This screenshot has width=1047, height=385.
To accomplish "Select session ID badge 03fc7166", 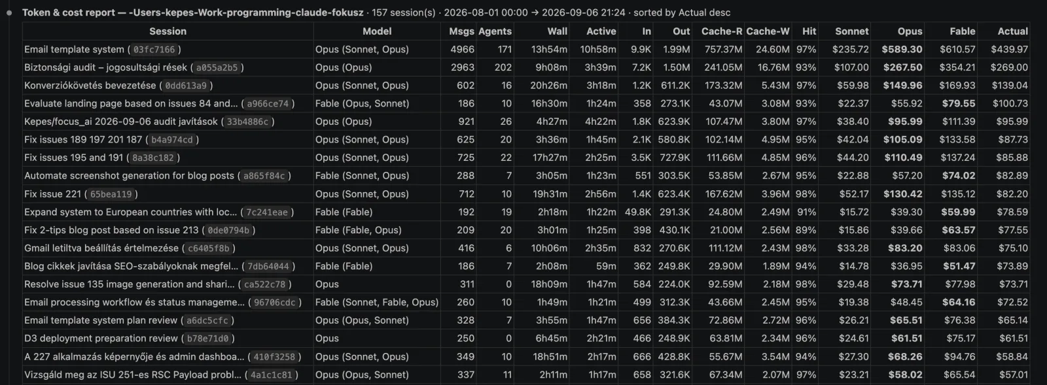I will [154, 49].
